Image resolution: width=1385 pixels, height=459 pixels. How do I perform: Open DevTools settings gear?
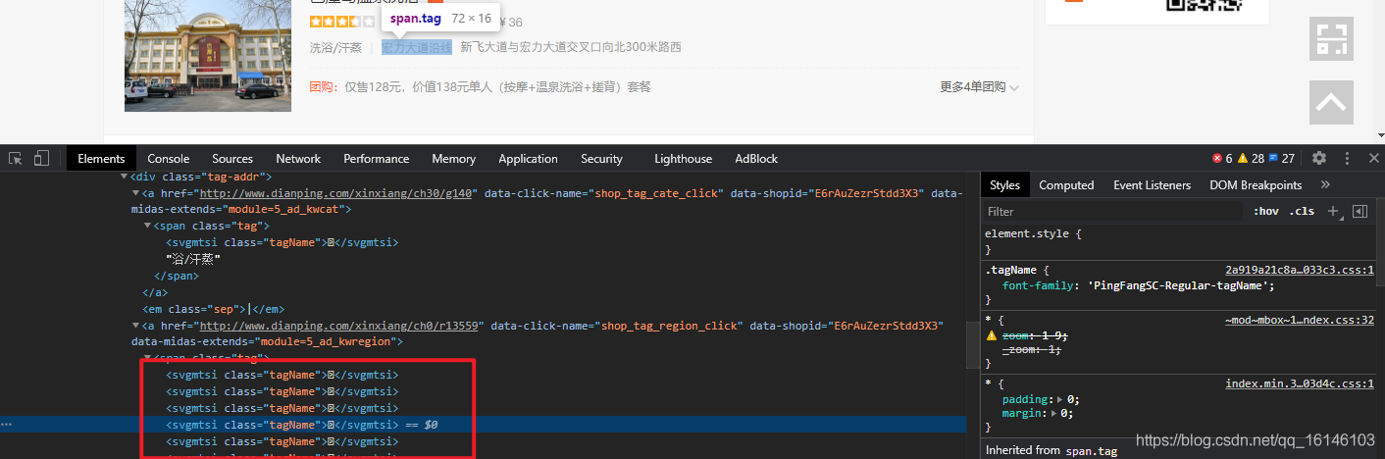(x=1319, y=158)
